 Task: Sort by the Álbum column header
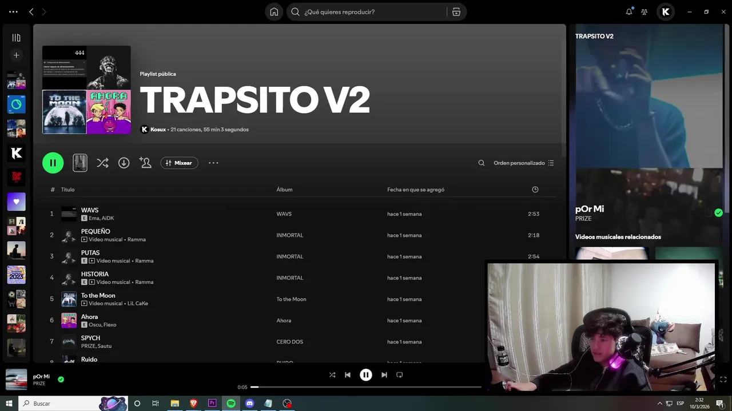(x=284, y=190)
